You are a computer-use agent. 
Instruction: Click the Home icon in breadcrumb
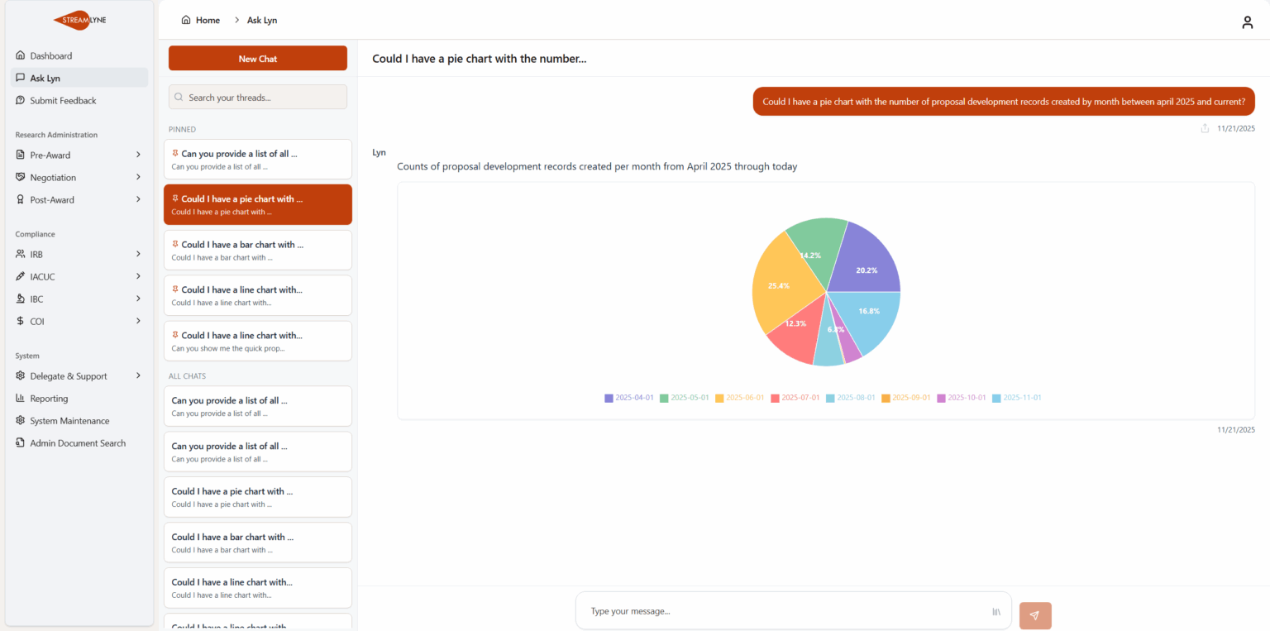(x=186, y=20)
